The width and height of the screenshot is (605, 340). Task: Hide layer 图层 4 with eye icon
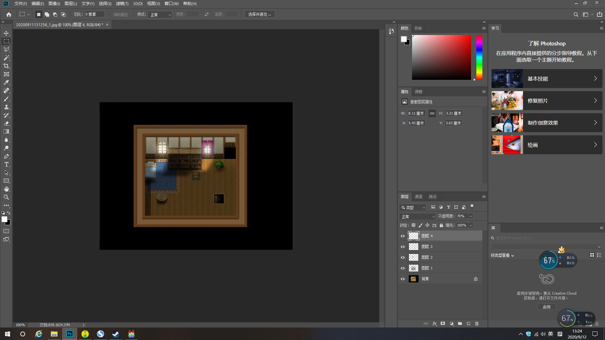pos(403,236)
